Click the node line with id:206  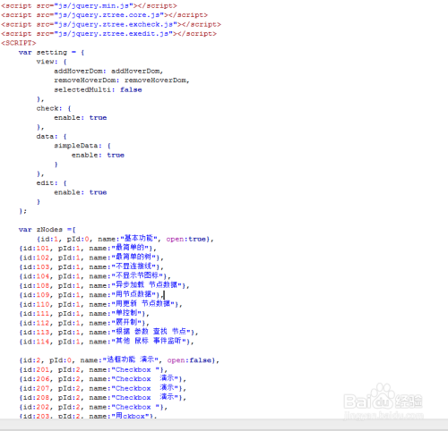102,378
